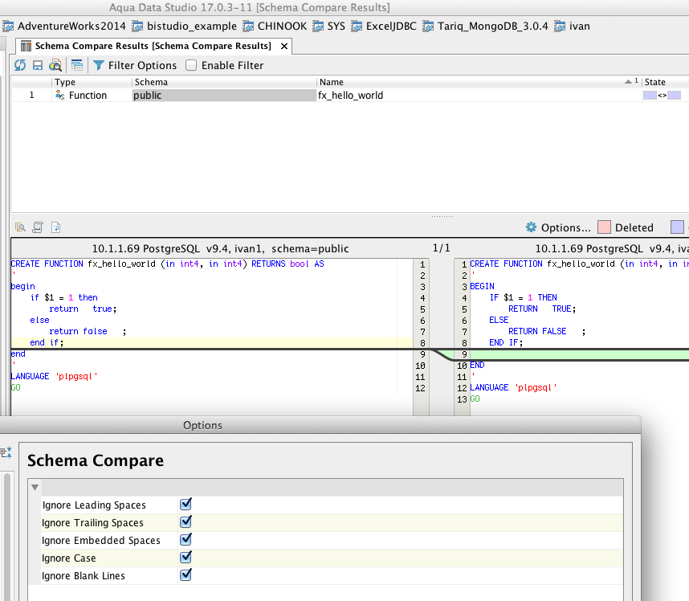Image resolution: width=689 pixels, height=601 pixels.
Task: Open the ExcelJDBC server tab
Action: point(384,27)
